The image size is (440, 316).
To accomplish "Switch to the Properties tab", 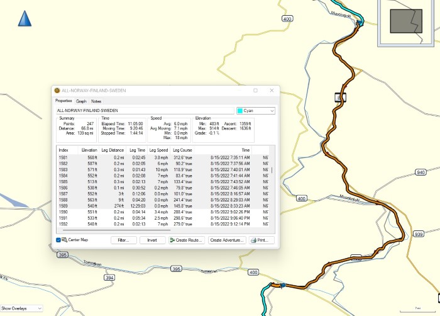I will click(63, 101).
